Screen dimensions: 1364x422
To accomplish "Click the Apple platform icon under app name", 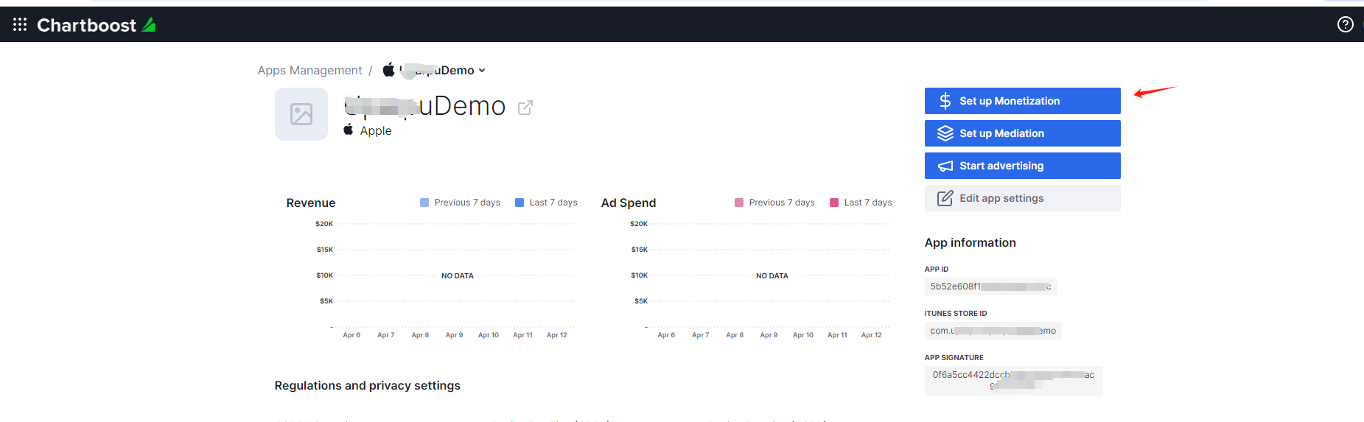I will (x=348, y=130).
